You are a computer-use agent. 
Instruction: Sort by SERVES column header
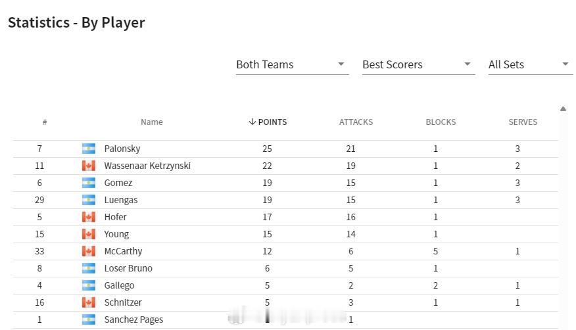tap(523, 122)
